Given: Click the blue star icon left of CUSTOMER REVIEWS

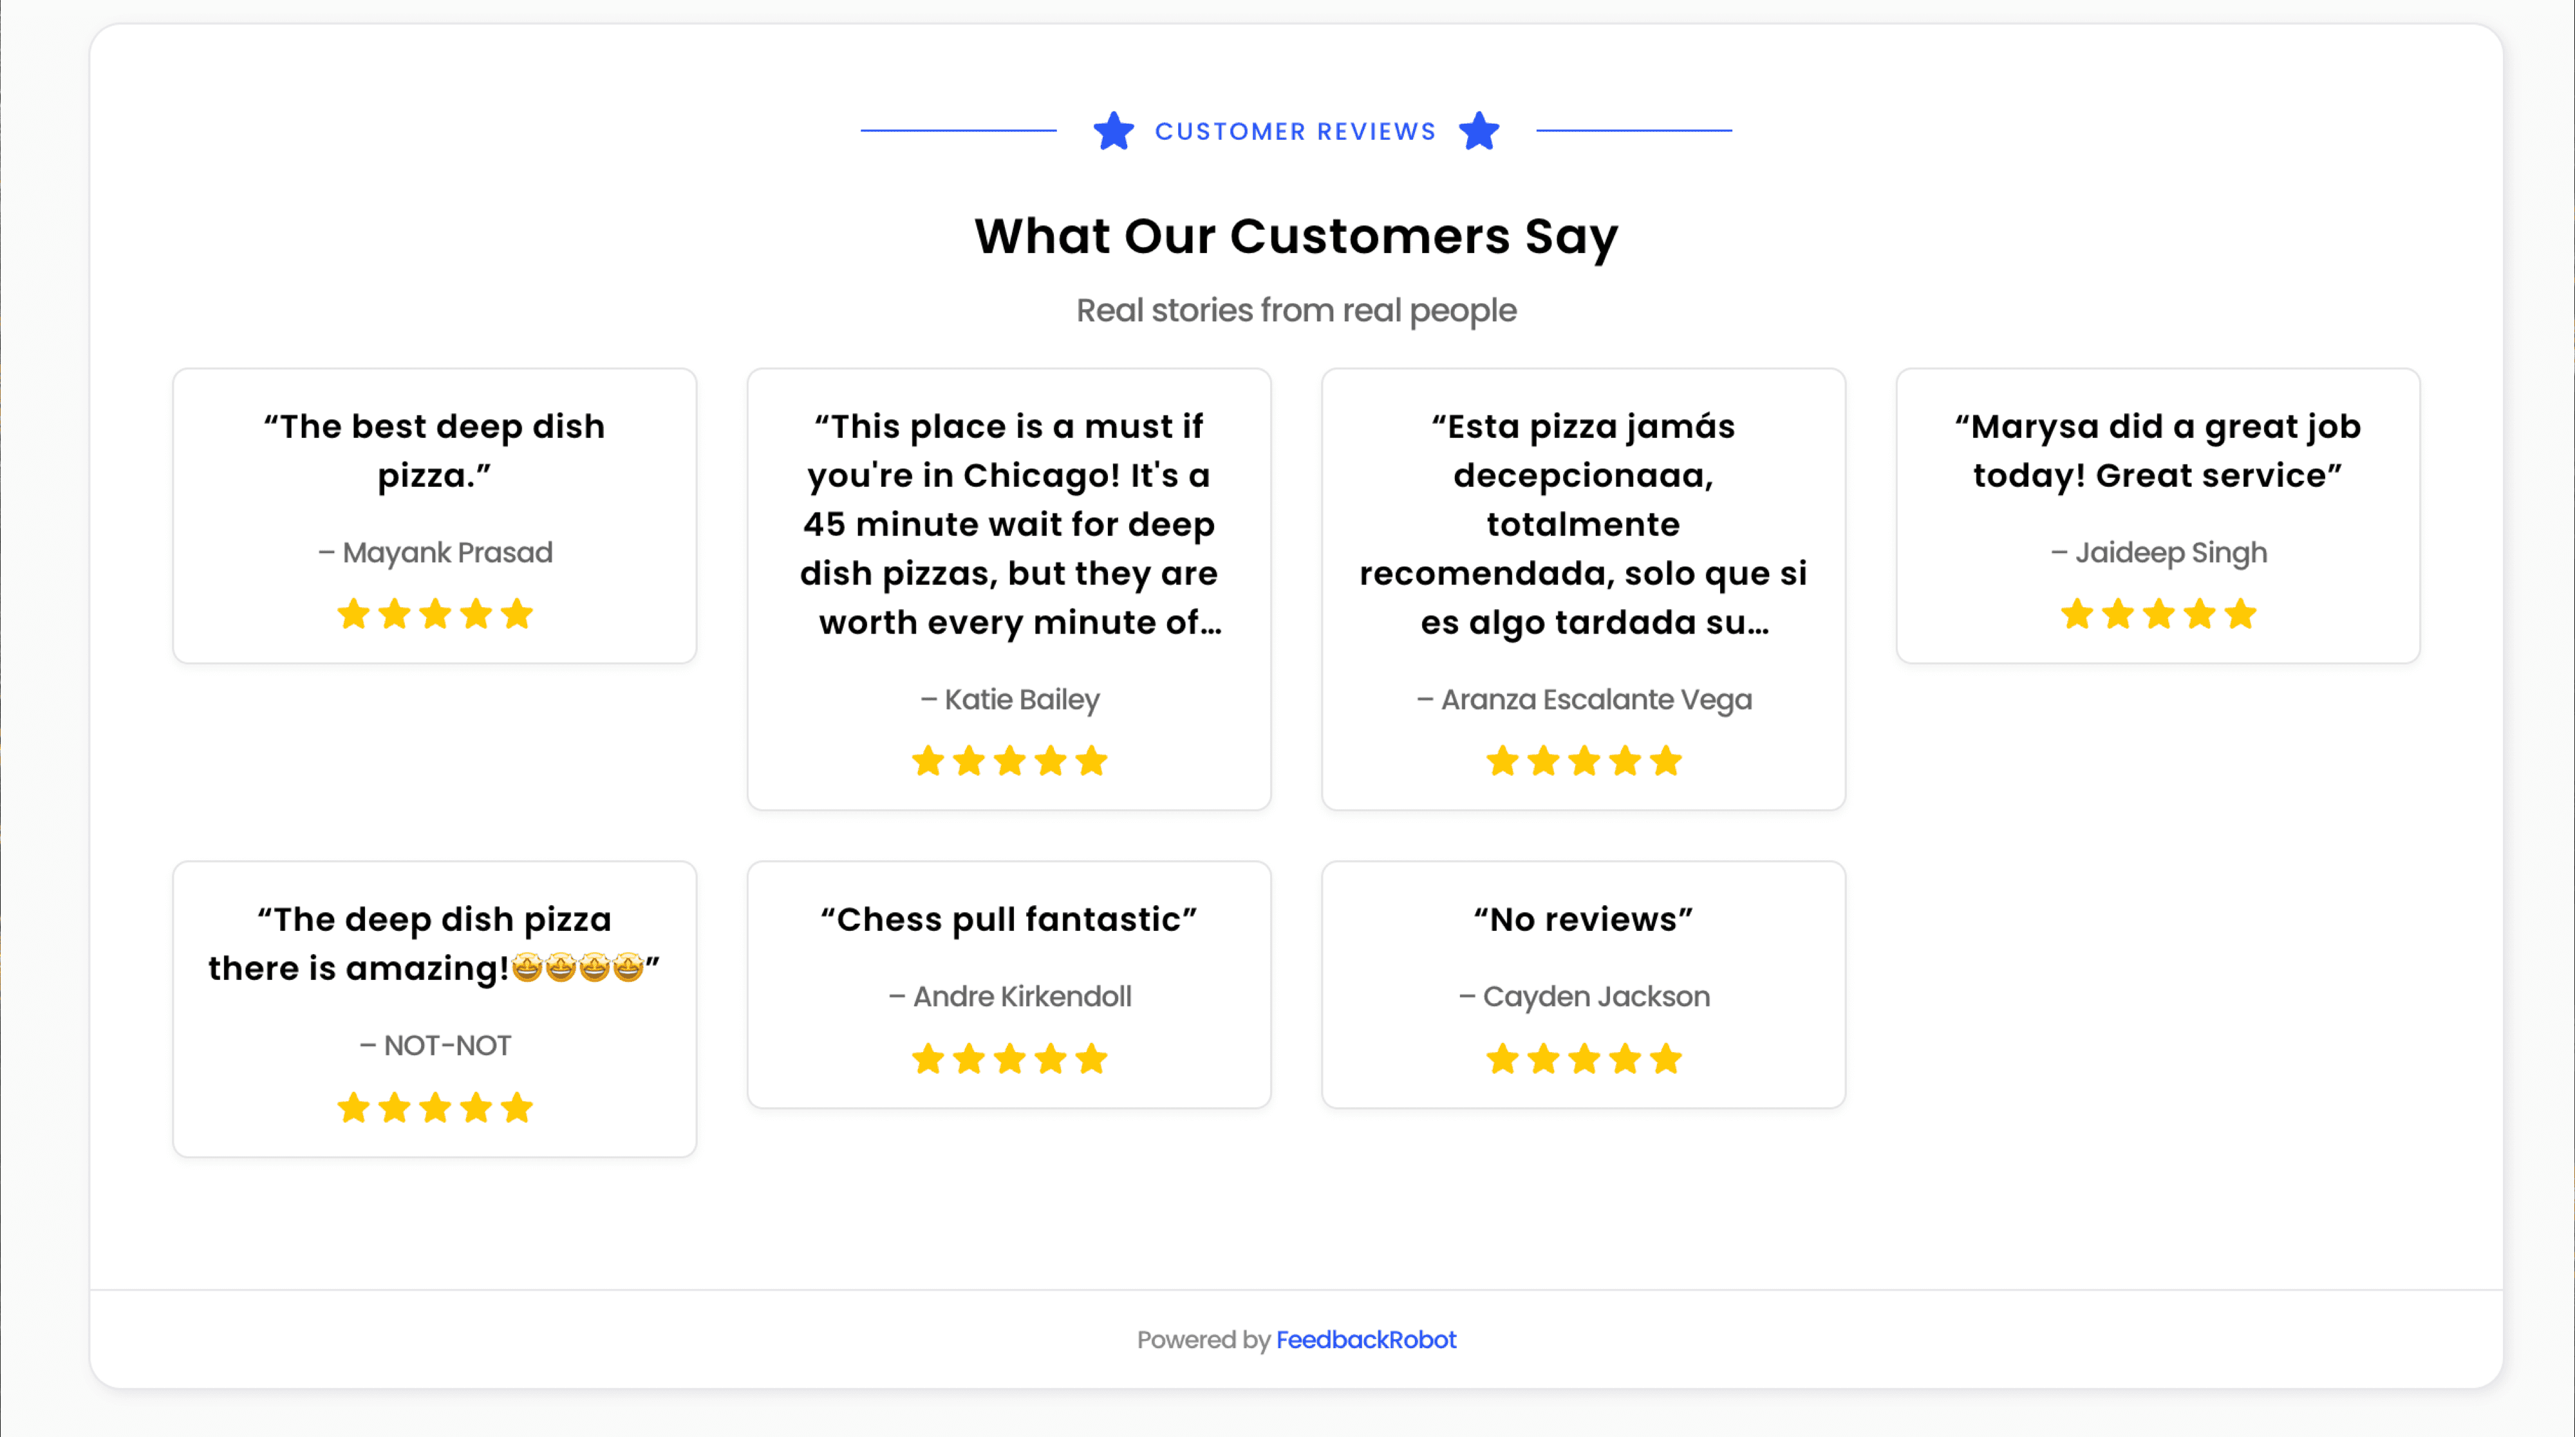Looking at the screenshot, I should coord(1112,131).
